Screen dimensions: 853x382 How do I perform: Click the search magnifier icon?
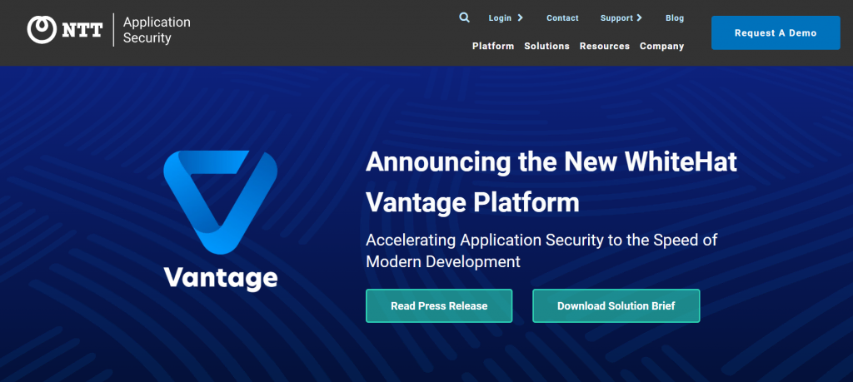pos(465,17)
